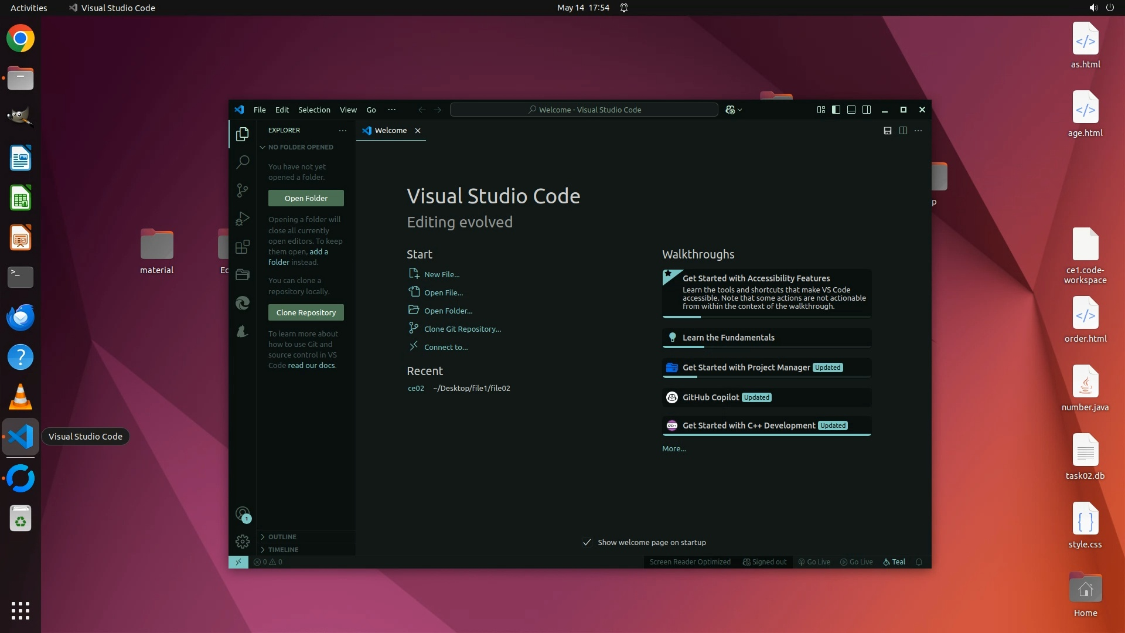This screenshot has width=1125, height=633.
Task: Open Run and Debug view icon
Action: tap(243, 219)
